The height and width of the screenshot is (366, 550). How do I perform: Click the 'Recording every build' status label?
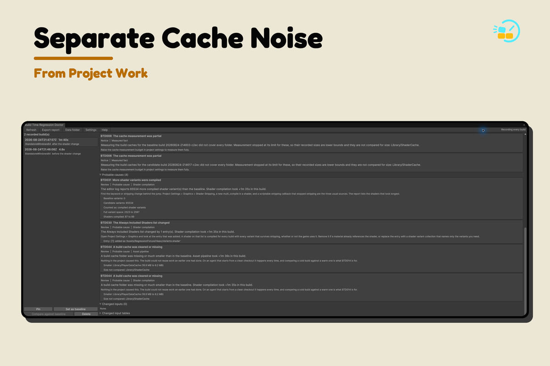tap(513, 130)
